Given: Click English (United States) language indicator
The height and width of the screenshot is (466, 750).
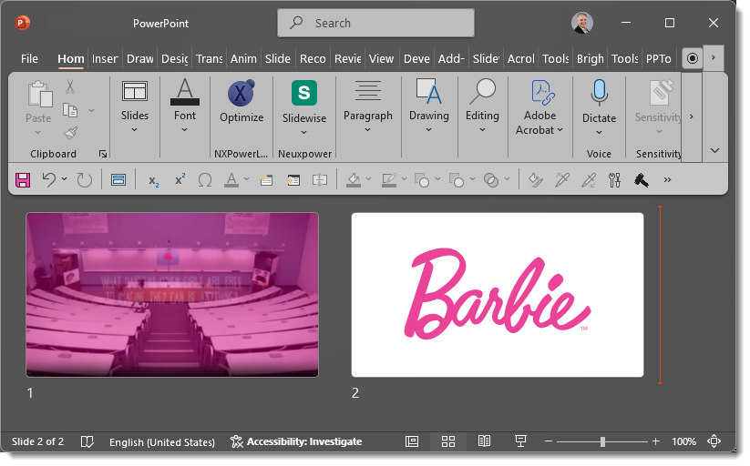Looking at the screenshot, I should 162,442.
